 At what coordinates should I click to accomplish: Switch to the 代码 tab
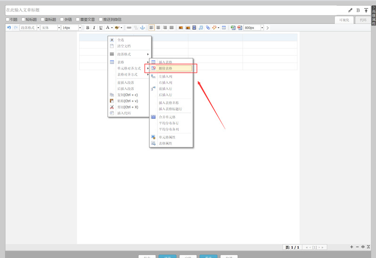tap(362, 20)
